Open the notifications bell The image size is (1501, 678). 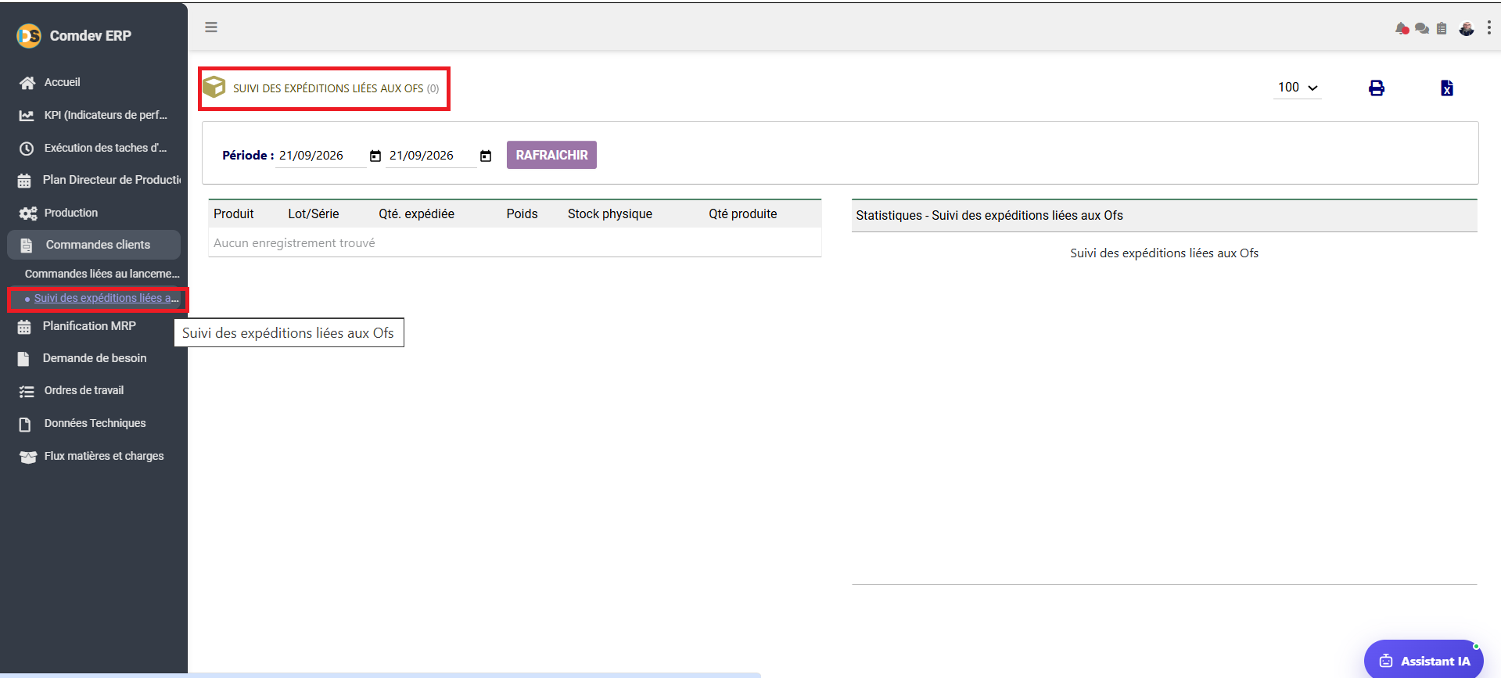click(x=1402, y=29)
